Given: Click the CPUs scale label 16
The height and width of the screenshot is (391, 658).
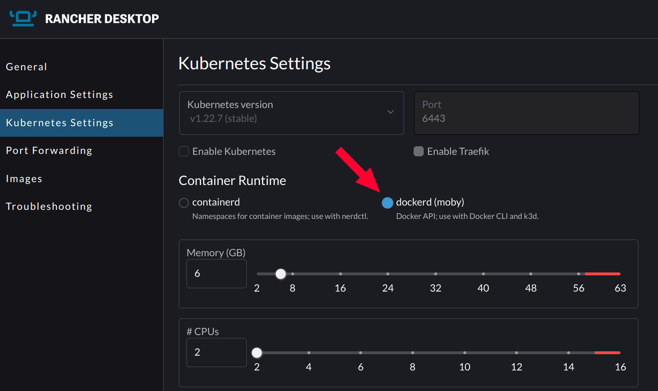Looking at the screenshot, I should click(620, 367).
